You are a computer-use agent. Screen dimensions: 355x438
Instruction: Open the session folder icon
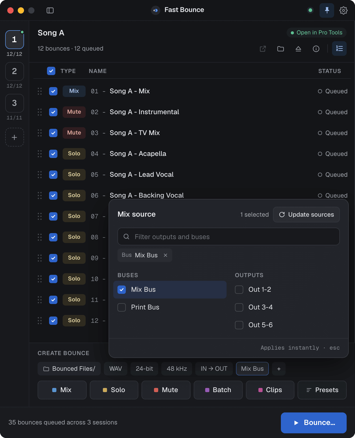coord(281,49)
